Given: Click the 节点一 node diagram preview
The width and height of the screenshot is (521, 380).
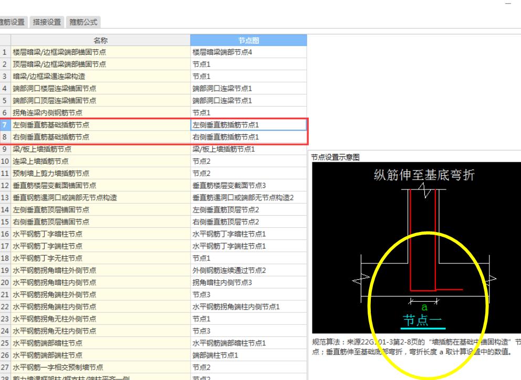Looking at the screenshot, I should (415, 247).
